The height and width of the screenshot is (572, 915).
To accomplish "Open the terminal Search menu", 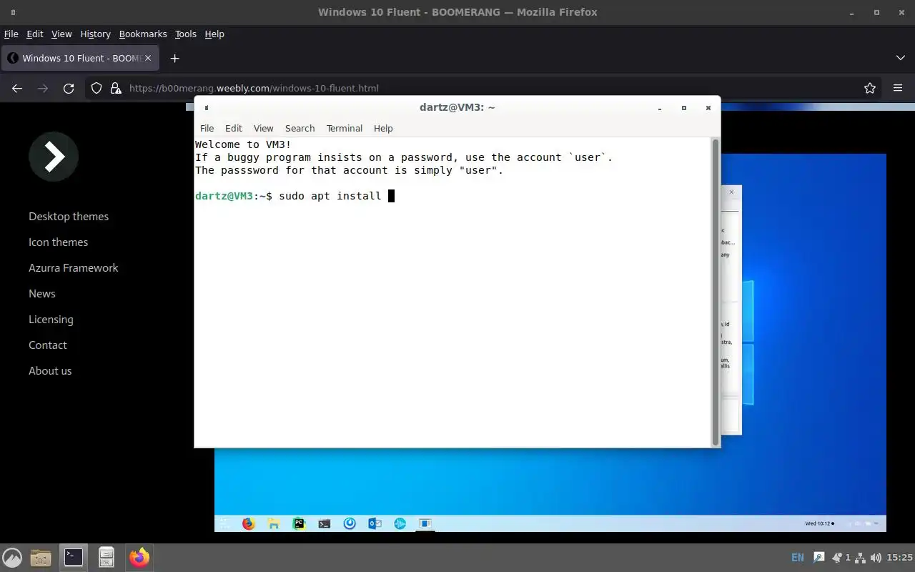I will 300,128.
